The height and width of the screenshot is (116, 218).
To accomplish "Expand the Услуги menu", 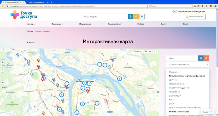I will [31, 24].
